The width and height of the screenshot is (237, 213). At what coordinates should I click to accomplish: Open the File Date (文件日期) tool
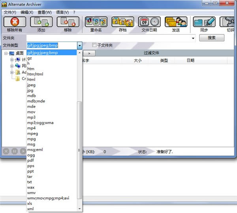(149, 22)
